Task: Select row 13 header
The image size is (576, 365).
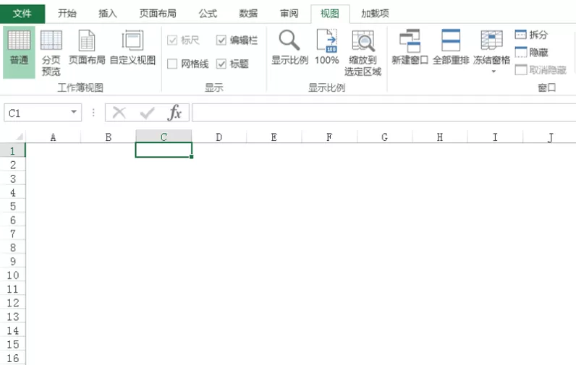Action: click(13, 317)
